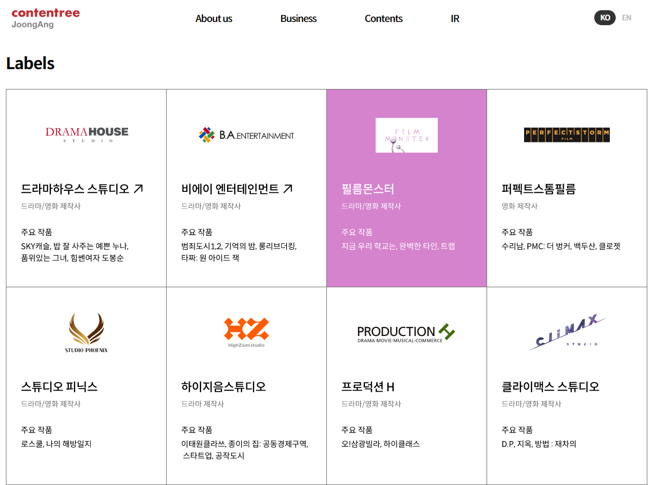Click '주요 작품' in the 클라이맥스 스튜디오 card

click(x=517, y=430)
